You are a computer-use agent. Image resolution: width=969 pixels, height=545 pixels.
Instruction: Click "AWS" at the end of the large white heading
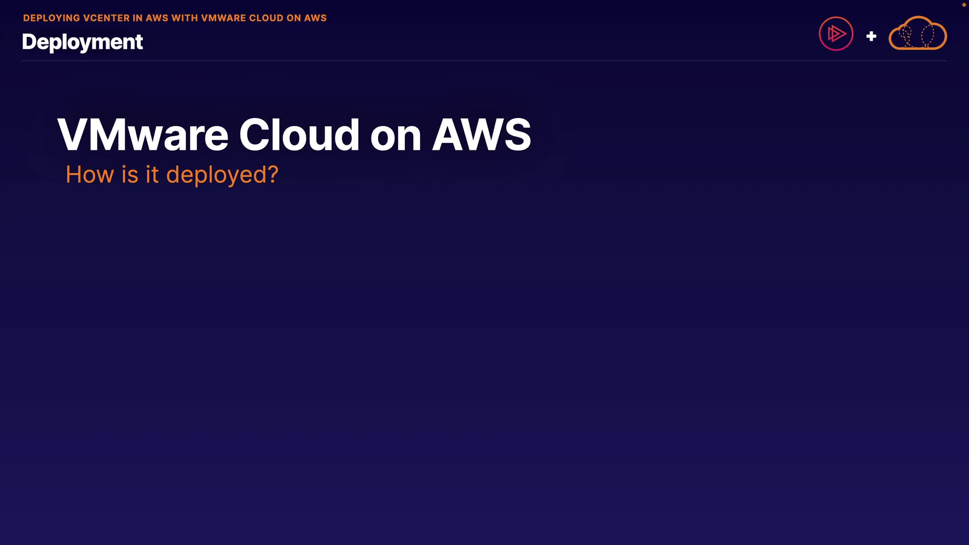pos(481,135)
